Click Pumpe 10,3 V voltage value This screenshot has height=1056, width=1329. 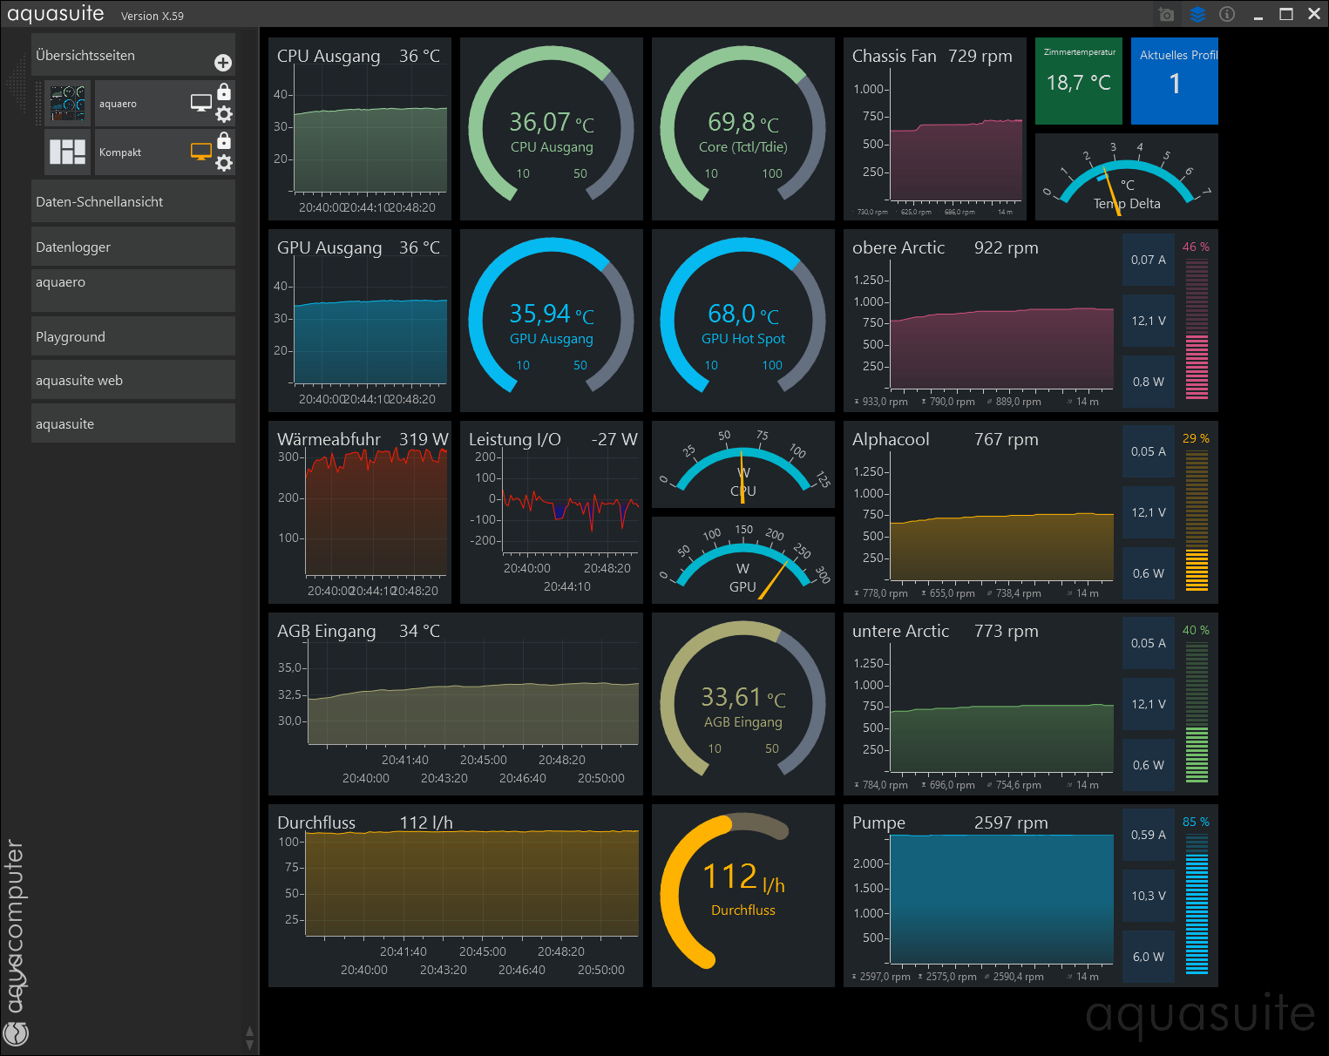[x=1149, y=896]
